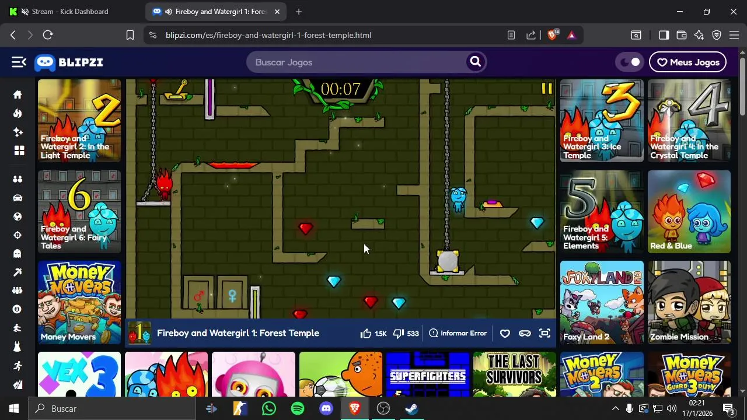Open the sidebar arrow category icon
Image resolution: width=747 pixels, height=420 pixels.
coord(18,272)
